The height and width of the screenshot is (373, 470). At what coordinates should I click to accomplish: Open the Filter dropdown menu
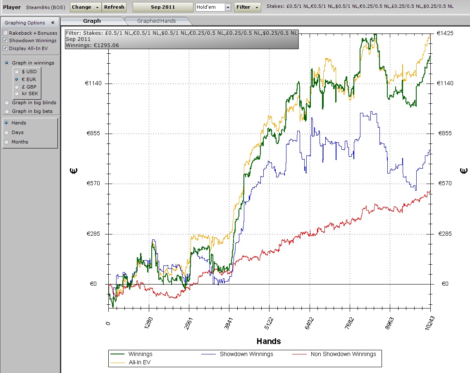click(247, 7)
